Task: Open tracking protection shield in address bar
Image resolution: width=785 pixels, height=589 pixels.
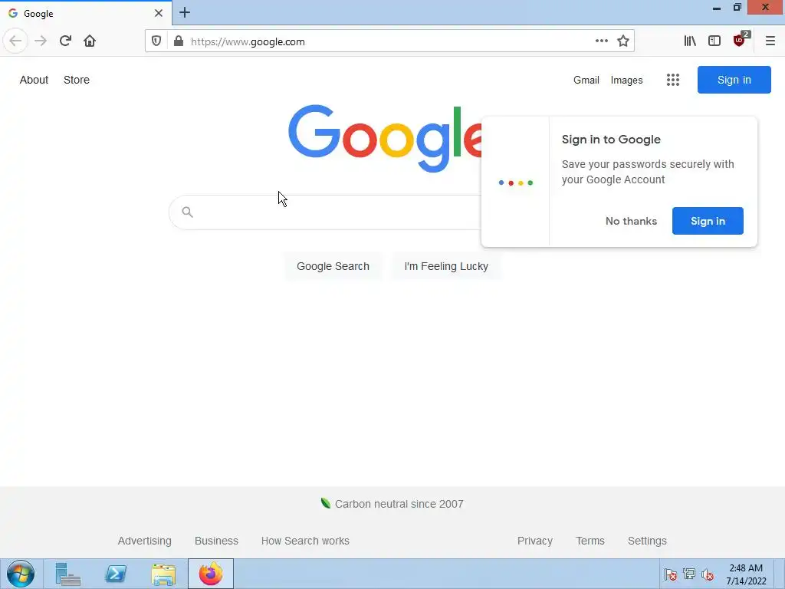Action: pyautogui.click(x=156, y=41)
